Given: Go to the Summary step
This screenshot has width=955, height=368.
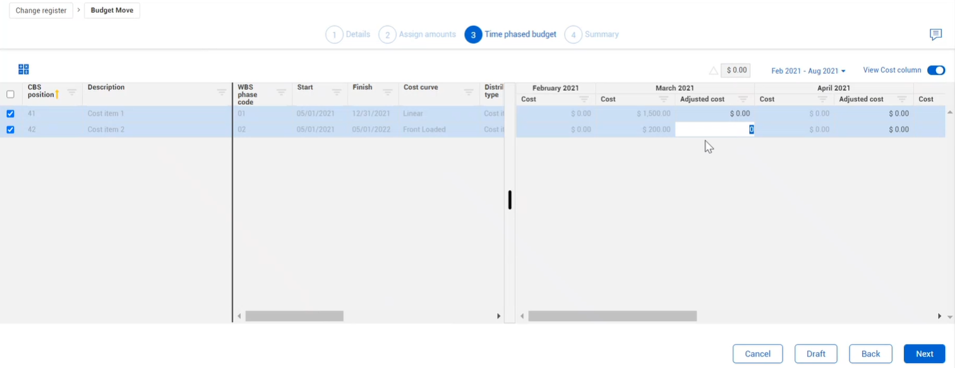Looking at the screenshot, I should [x=592, y=35].
